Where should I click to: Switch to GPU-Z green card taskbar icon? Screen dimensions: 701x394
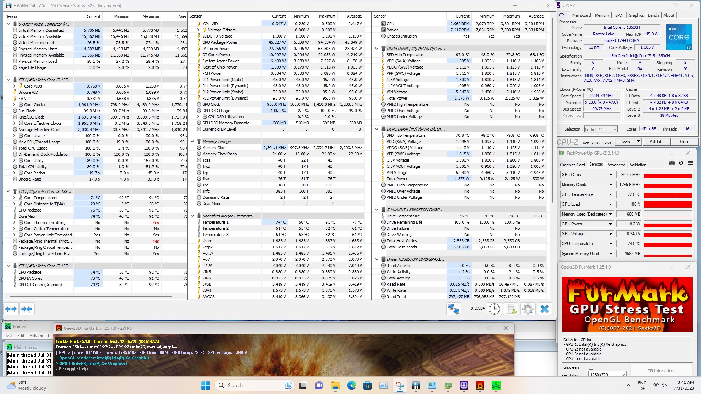coord(448,385)
